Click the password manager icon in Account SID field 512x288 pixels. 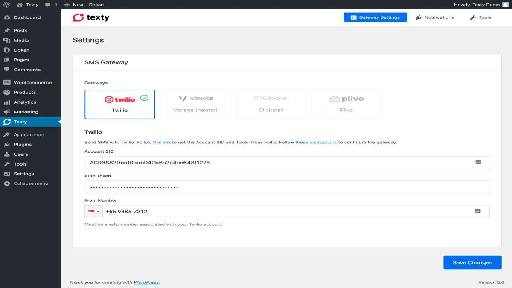click(x=478, y=162)
